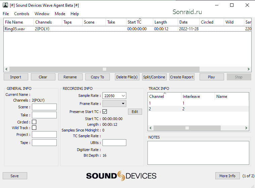Click the Save button
The height and width of the screenshot is (188, 255).
(15, 176)
